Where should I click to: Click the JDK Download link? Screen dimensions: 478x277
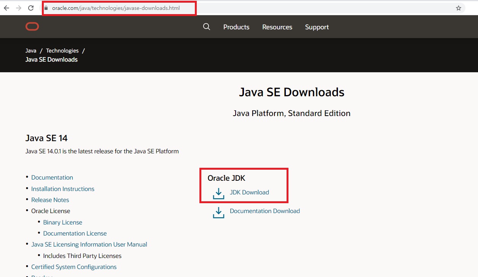[249, 192]
